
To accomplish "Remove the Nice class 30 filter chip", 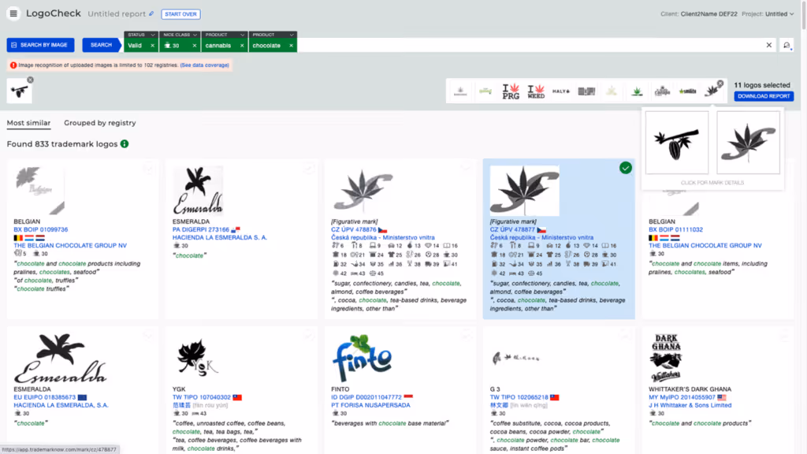I will tap(195, 45).
